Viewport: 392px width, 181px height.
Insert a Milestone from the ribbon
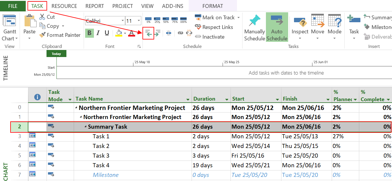point(377,27)
